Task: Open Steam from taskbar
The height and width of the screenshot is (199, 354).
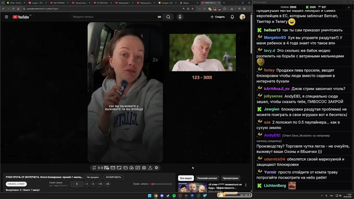Action: point(168,196)
